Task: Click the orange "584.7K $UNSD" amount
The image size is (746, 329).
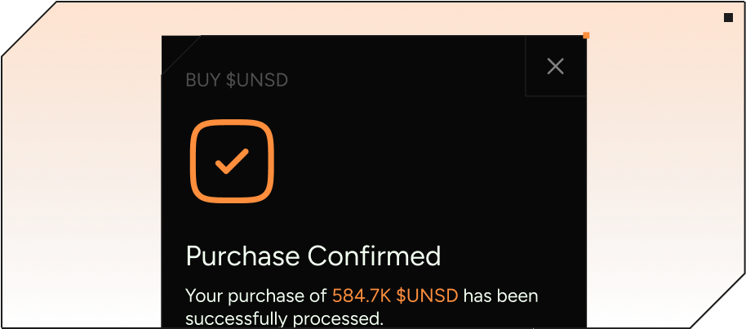Action: 395,295
